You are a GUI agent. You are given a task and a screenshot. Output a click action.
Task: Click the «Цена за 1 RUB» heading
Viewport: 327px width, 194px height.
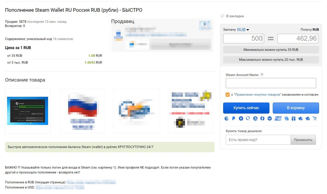[x=18, y=48]
